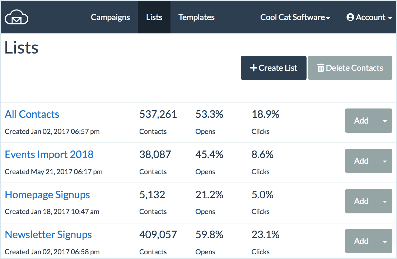The height and width of the screenshot is (259, 397).
Task: Open the Homepage Signups list
Action: (x=47, y=195)
